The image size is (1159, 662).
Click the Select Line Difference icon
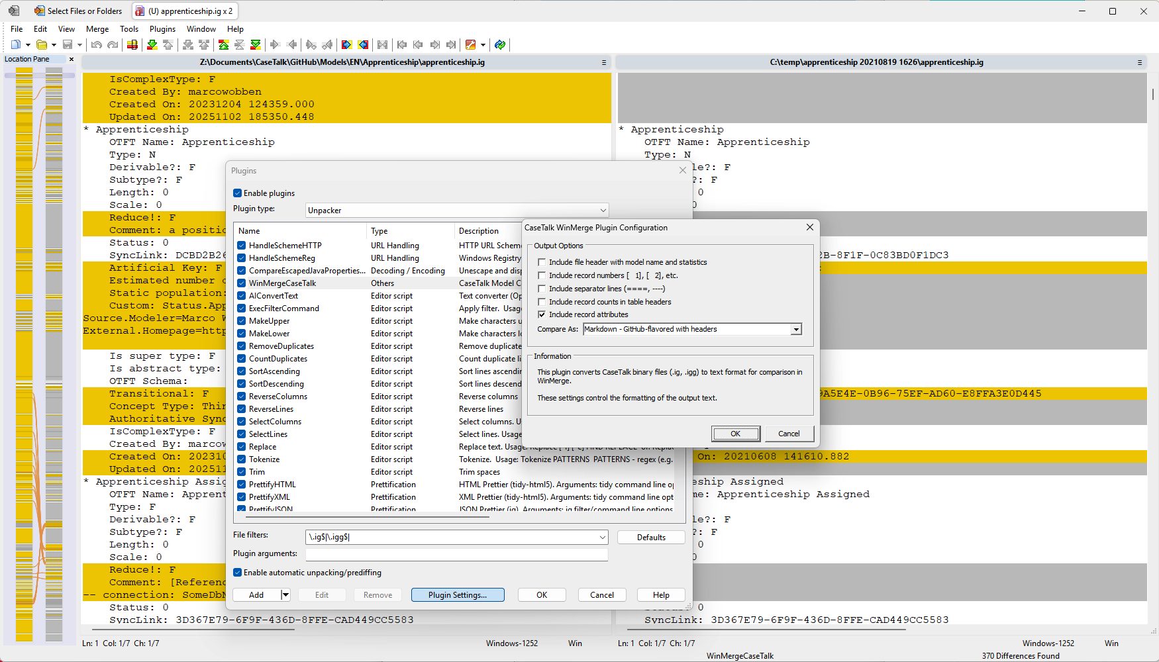[x=132, y=45]
